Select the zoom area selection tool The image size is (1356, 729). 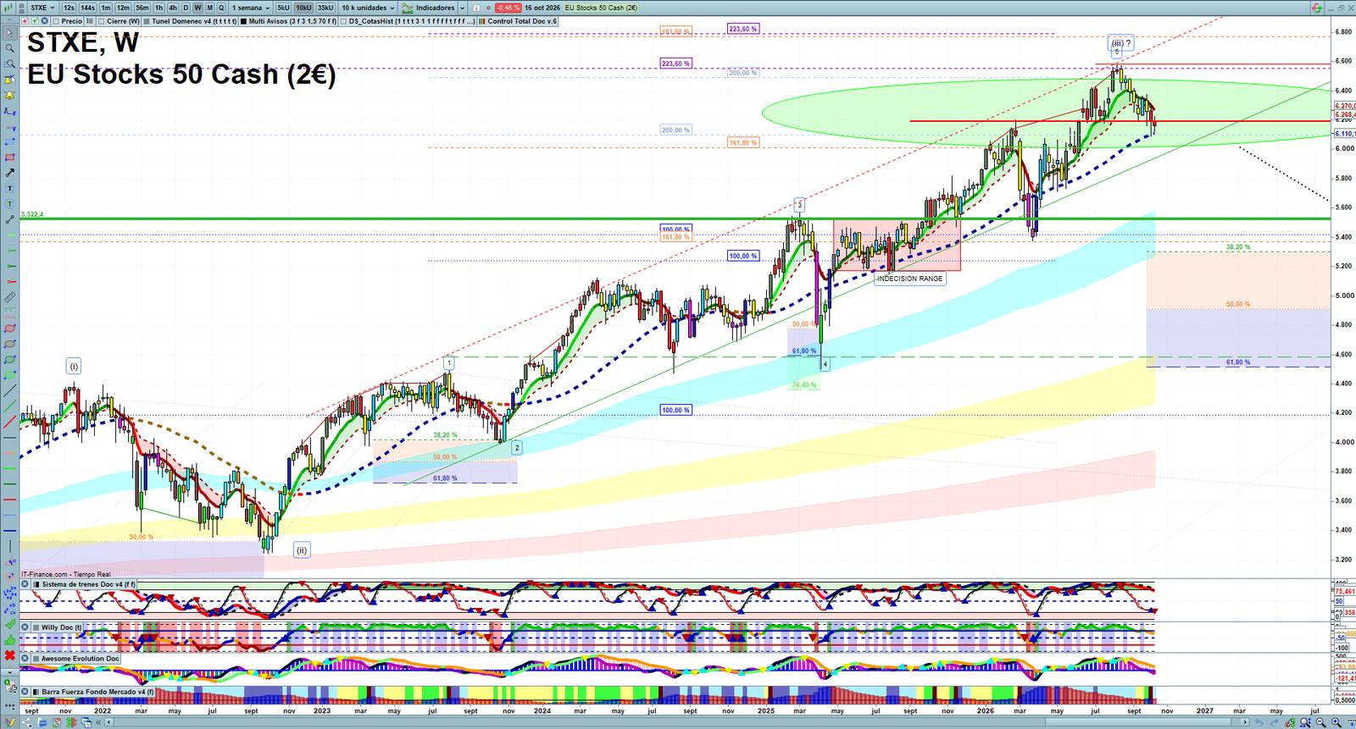[9, 64]
